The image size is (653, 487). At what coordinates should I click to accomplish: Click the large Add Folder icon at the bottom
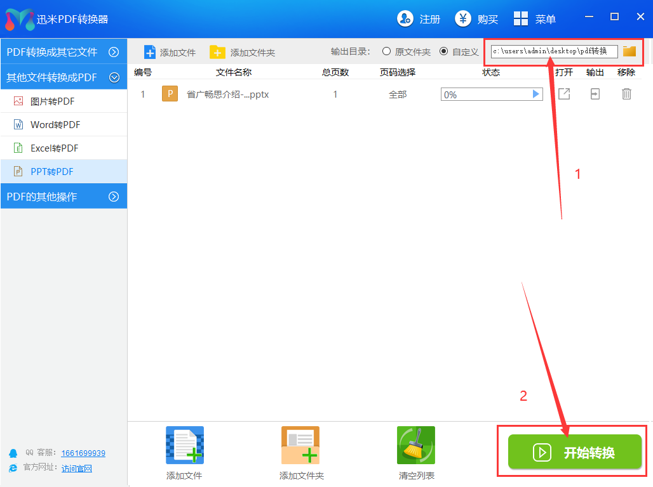(x=300, y=445)
